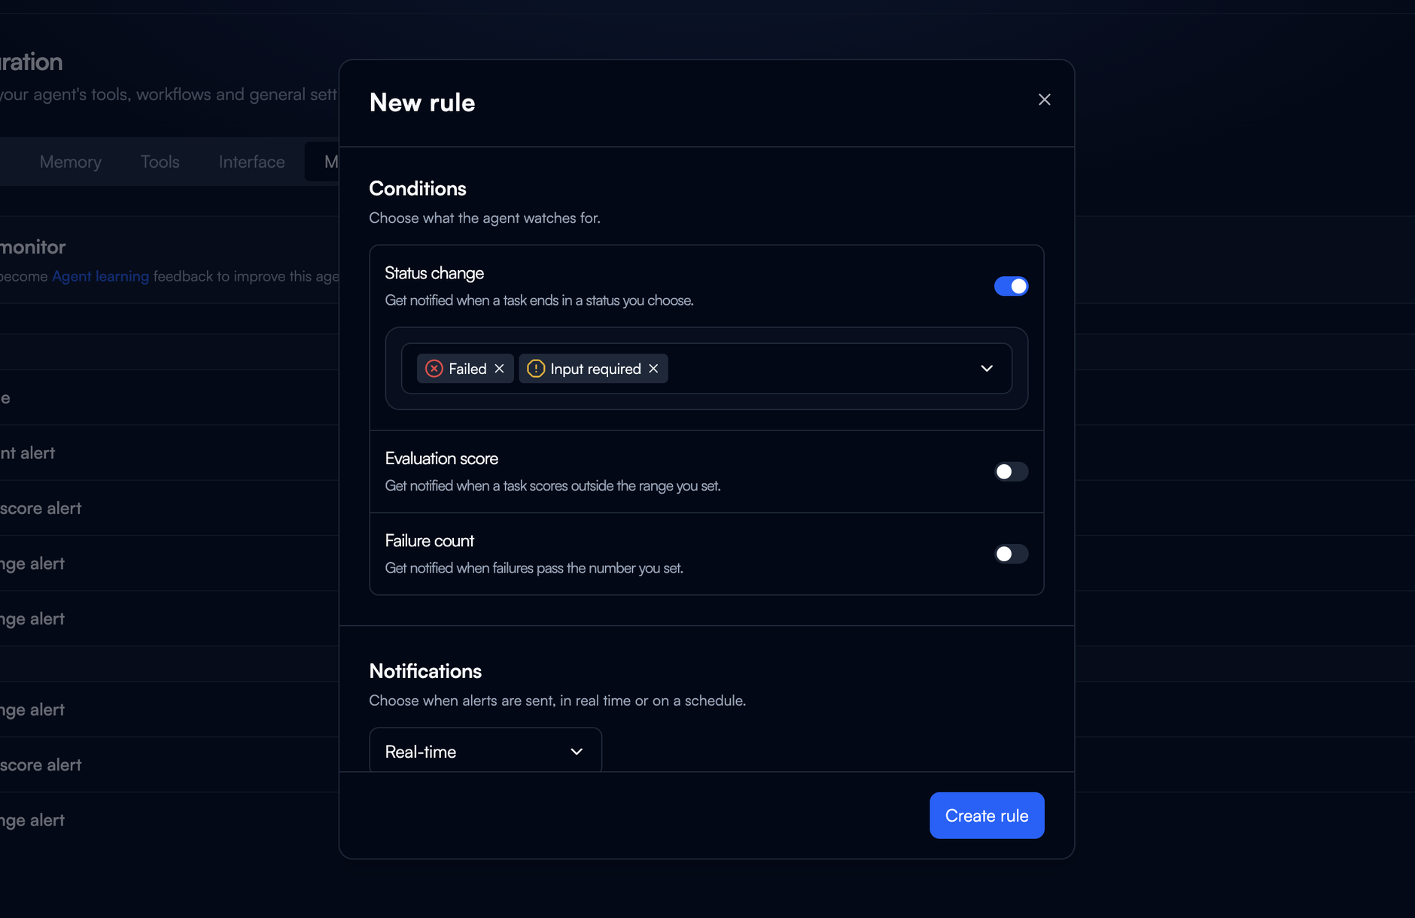
Task: Expand the status selection dropdown chevron
Action: coord(987,369)
